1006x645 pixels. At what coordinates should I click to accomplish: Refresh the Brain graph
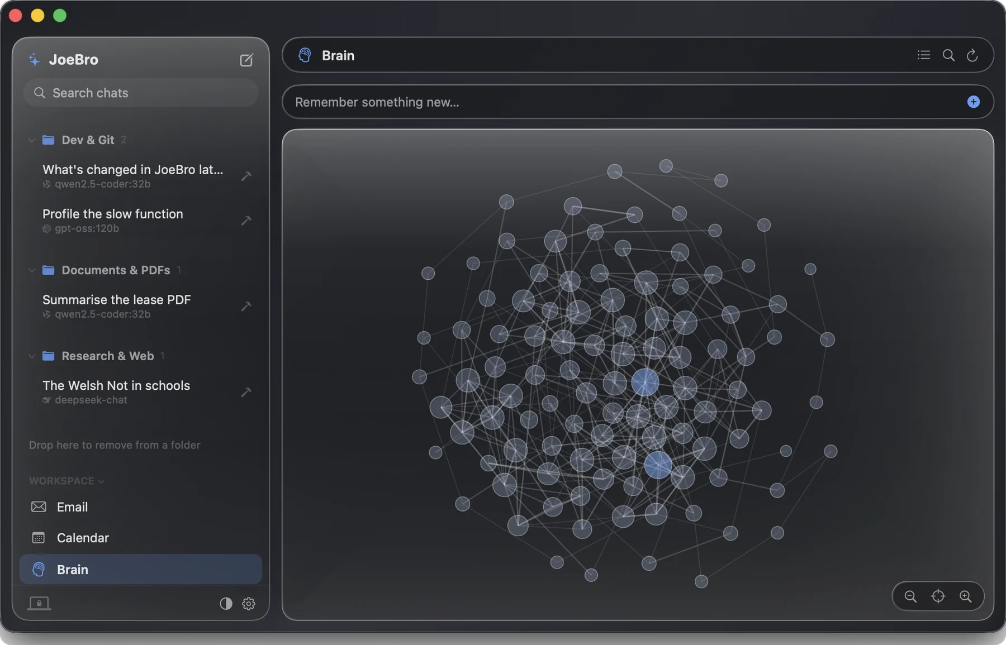pos(972,55)
